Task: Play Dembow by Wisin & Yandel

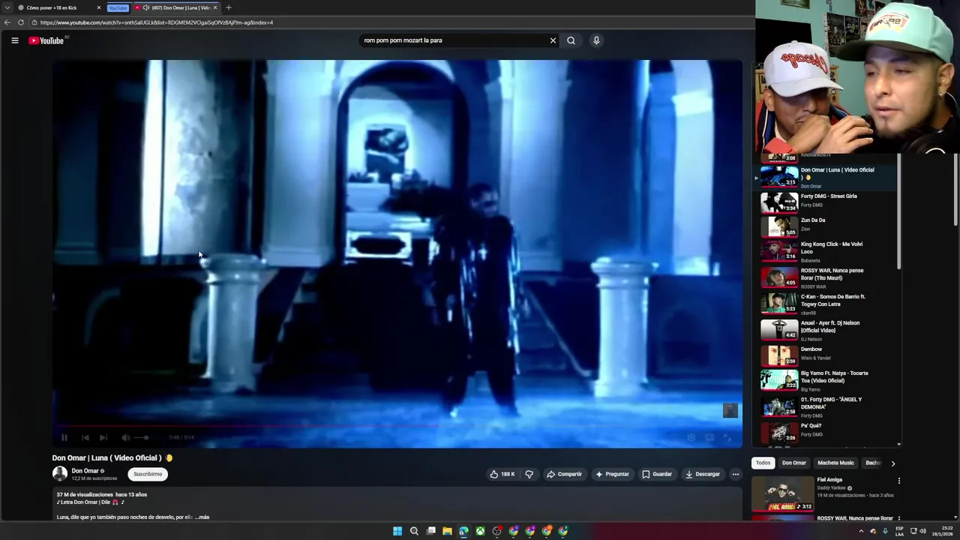Action: coord(825,354)
